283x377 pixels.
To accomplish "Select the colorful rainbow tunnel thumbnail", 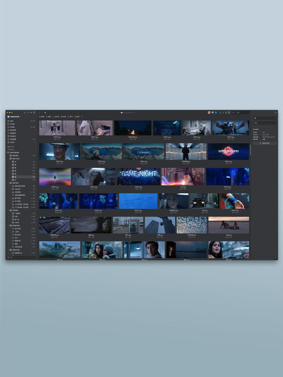I will click(x=55, y=176).
